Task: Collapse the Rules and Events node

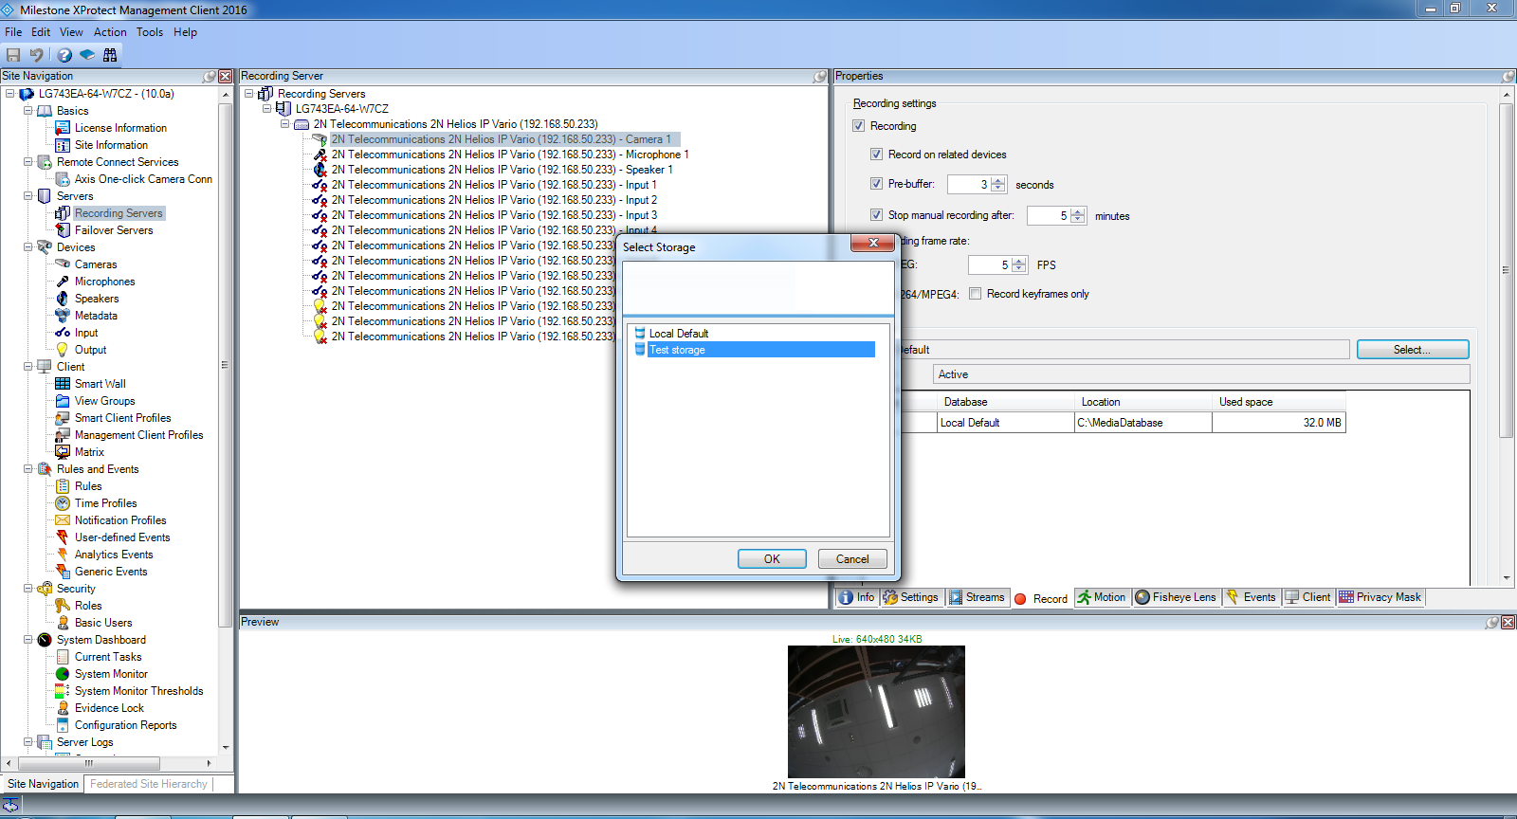Action: coord(27,469)
